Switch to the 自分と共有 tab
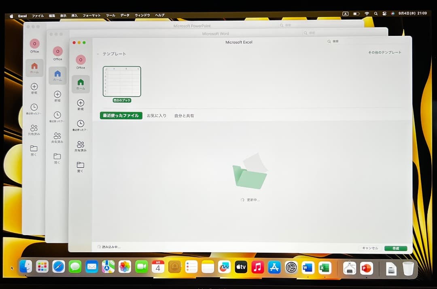Viewport: 437px width, 289px height. coord(184,116)
